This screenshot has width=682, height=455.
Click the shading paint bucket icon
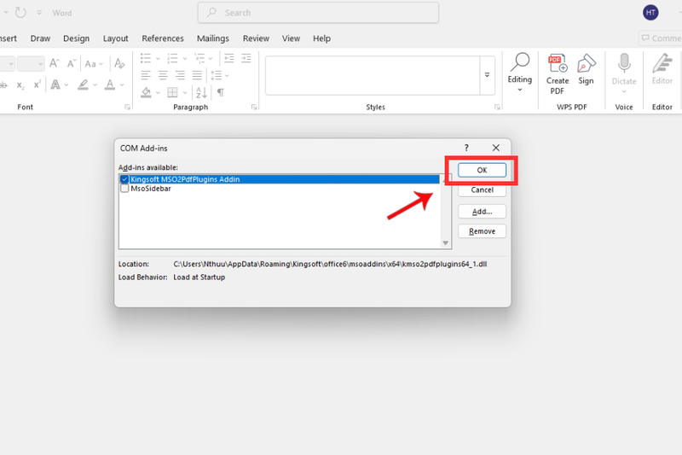tap(146, 92)
